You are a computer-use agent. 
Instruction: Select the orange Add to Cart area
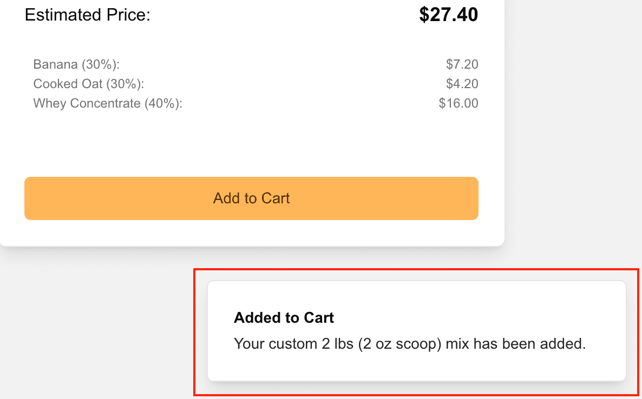(251, 198)
